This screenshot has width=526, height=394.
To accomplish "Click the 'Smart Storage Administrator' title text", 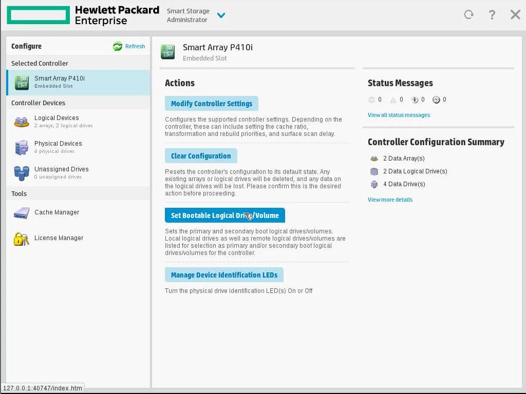I will point(188,15).
